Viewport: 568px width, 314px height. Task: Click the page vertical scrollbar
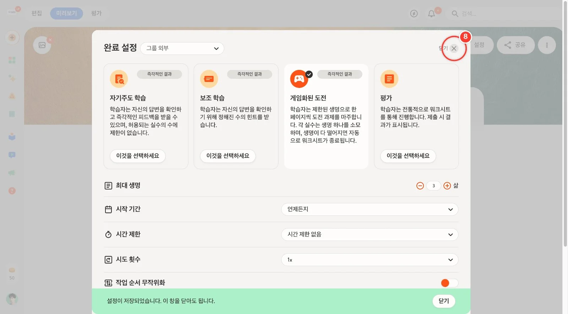[x=565, y=124]
